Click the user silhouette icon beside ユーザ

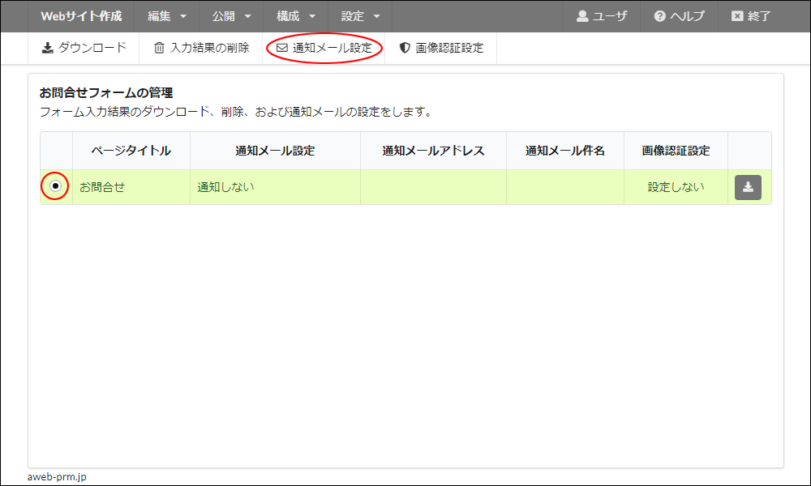coord(582,16)
